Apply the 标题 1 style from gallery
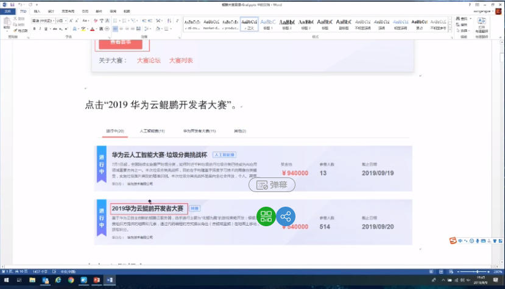The image size is (505, 289). tap(268, 24)
